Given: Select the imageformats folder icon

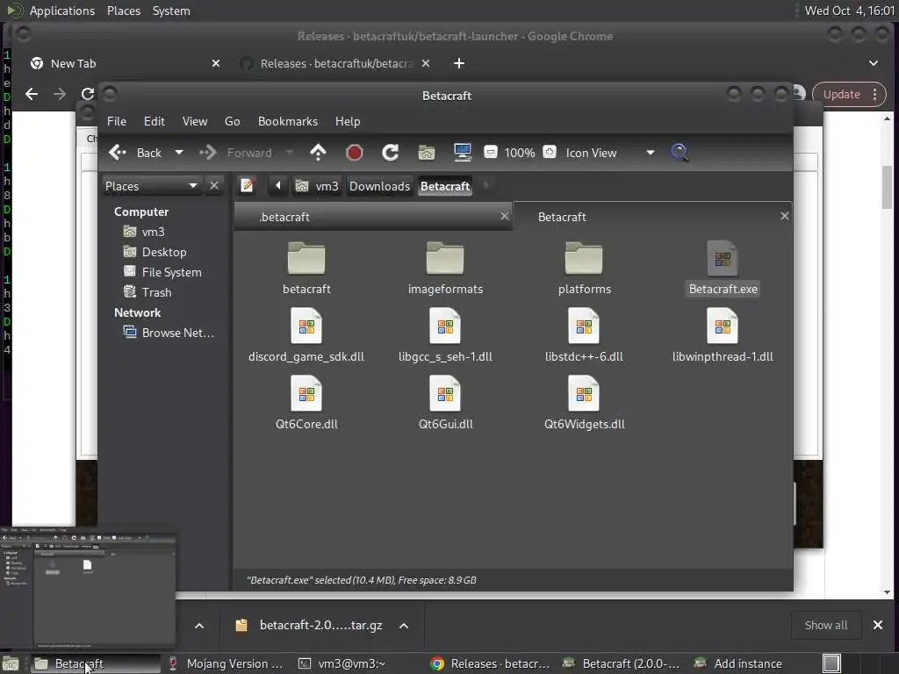Looking at the screenshot, I should (x=445, y=259).
